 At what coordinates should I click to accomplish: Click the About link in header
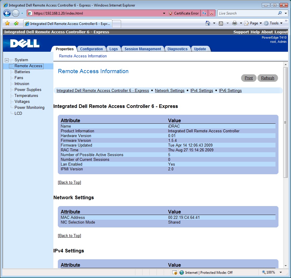pos(267,32)
